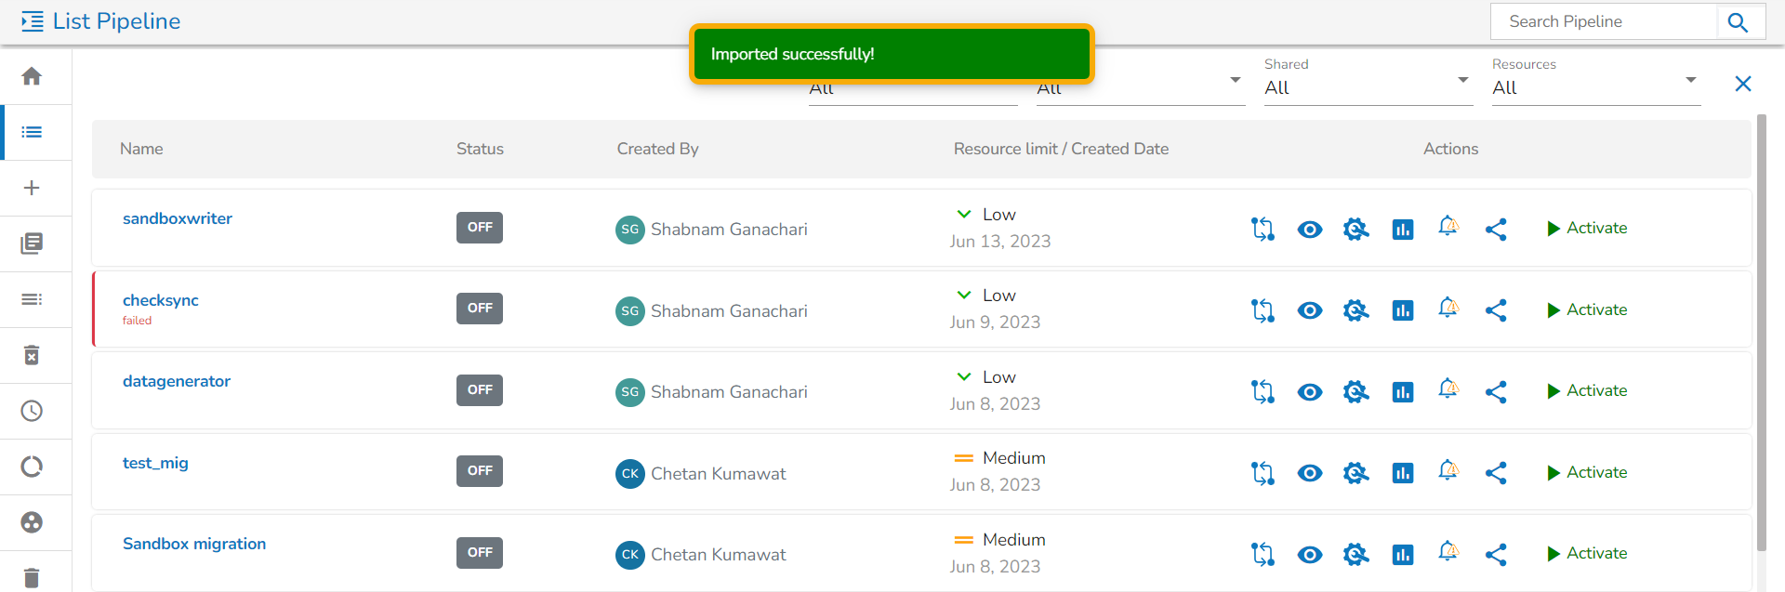
Task: Activate the test_mig pipeline
Action: pos(1587,473)
